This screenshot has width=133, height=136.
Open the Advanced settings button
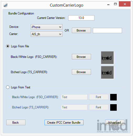click(x=115, y=122)
